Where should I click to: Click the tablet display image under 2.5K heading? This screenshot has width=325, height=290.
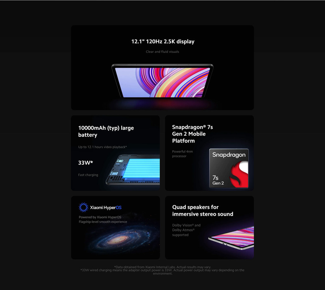click(x=162, y=81)
